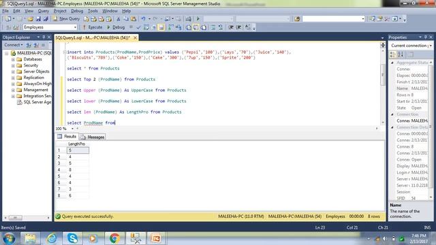
Task: Expand the Replication node
Action: 13,78
